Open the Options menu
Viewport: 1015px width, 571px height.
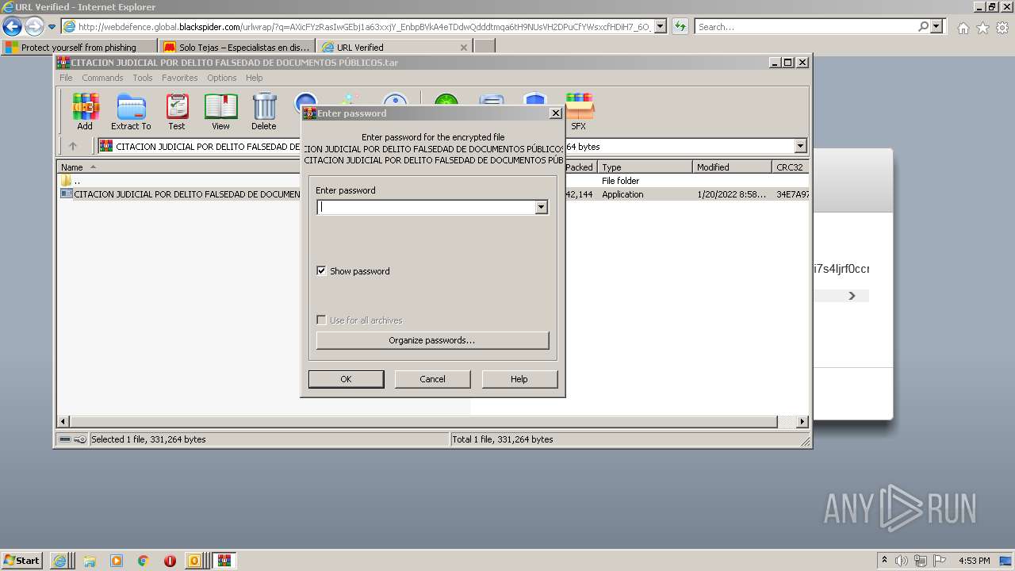(222, 78)
